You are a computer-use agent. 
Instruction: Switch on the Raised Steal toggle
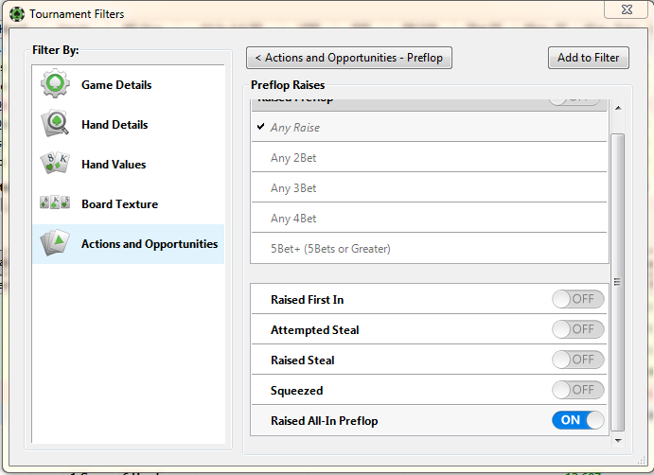click(x=577, y=360)
